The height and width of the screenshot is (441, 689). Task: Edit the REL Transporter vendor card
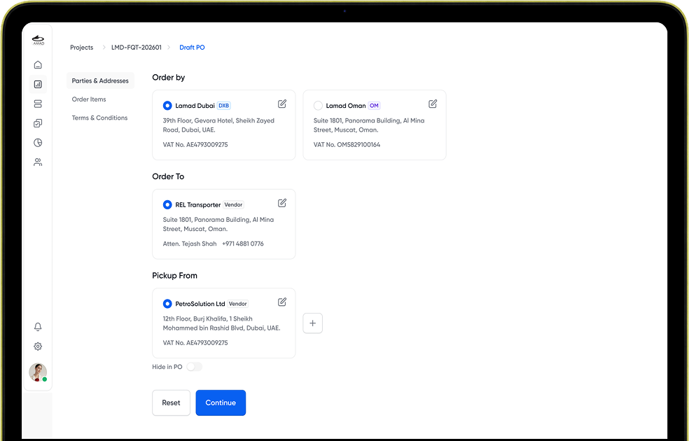pos(282,203)
